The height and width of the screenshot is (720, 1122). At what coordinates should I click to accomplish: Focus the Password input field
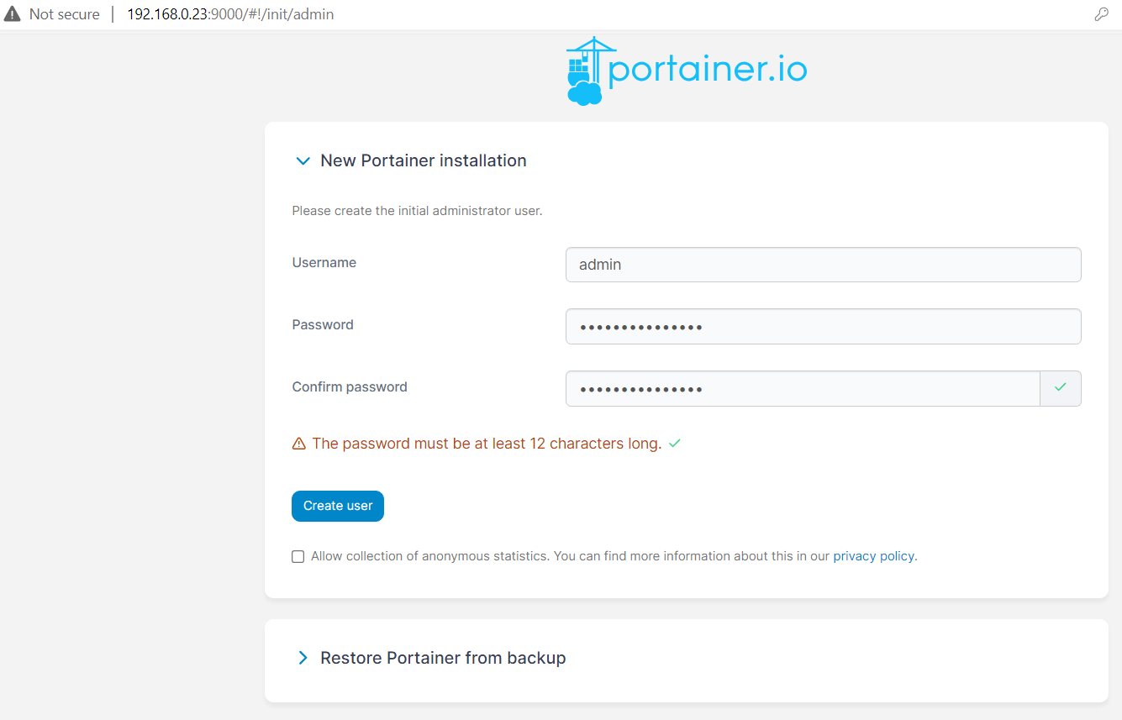823,326
